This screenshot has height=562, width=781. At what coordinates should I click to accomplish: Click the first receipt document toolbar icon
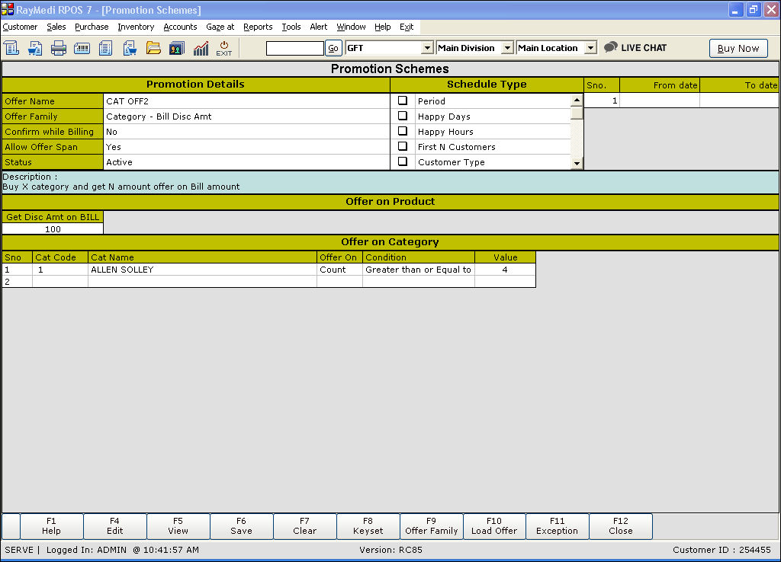11,48
